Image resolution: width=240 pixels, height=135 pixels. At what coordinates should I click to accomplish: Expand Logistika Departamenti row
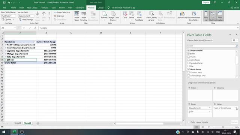[x=6, y=51]
